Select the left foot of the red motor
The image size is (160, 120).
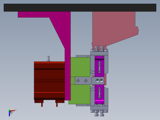click(39, 102)
